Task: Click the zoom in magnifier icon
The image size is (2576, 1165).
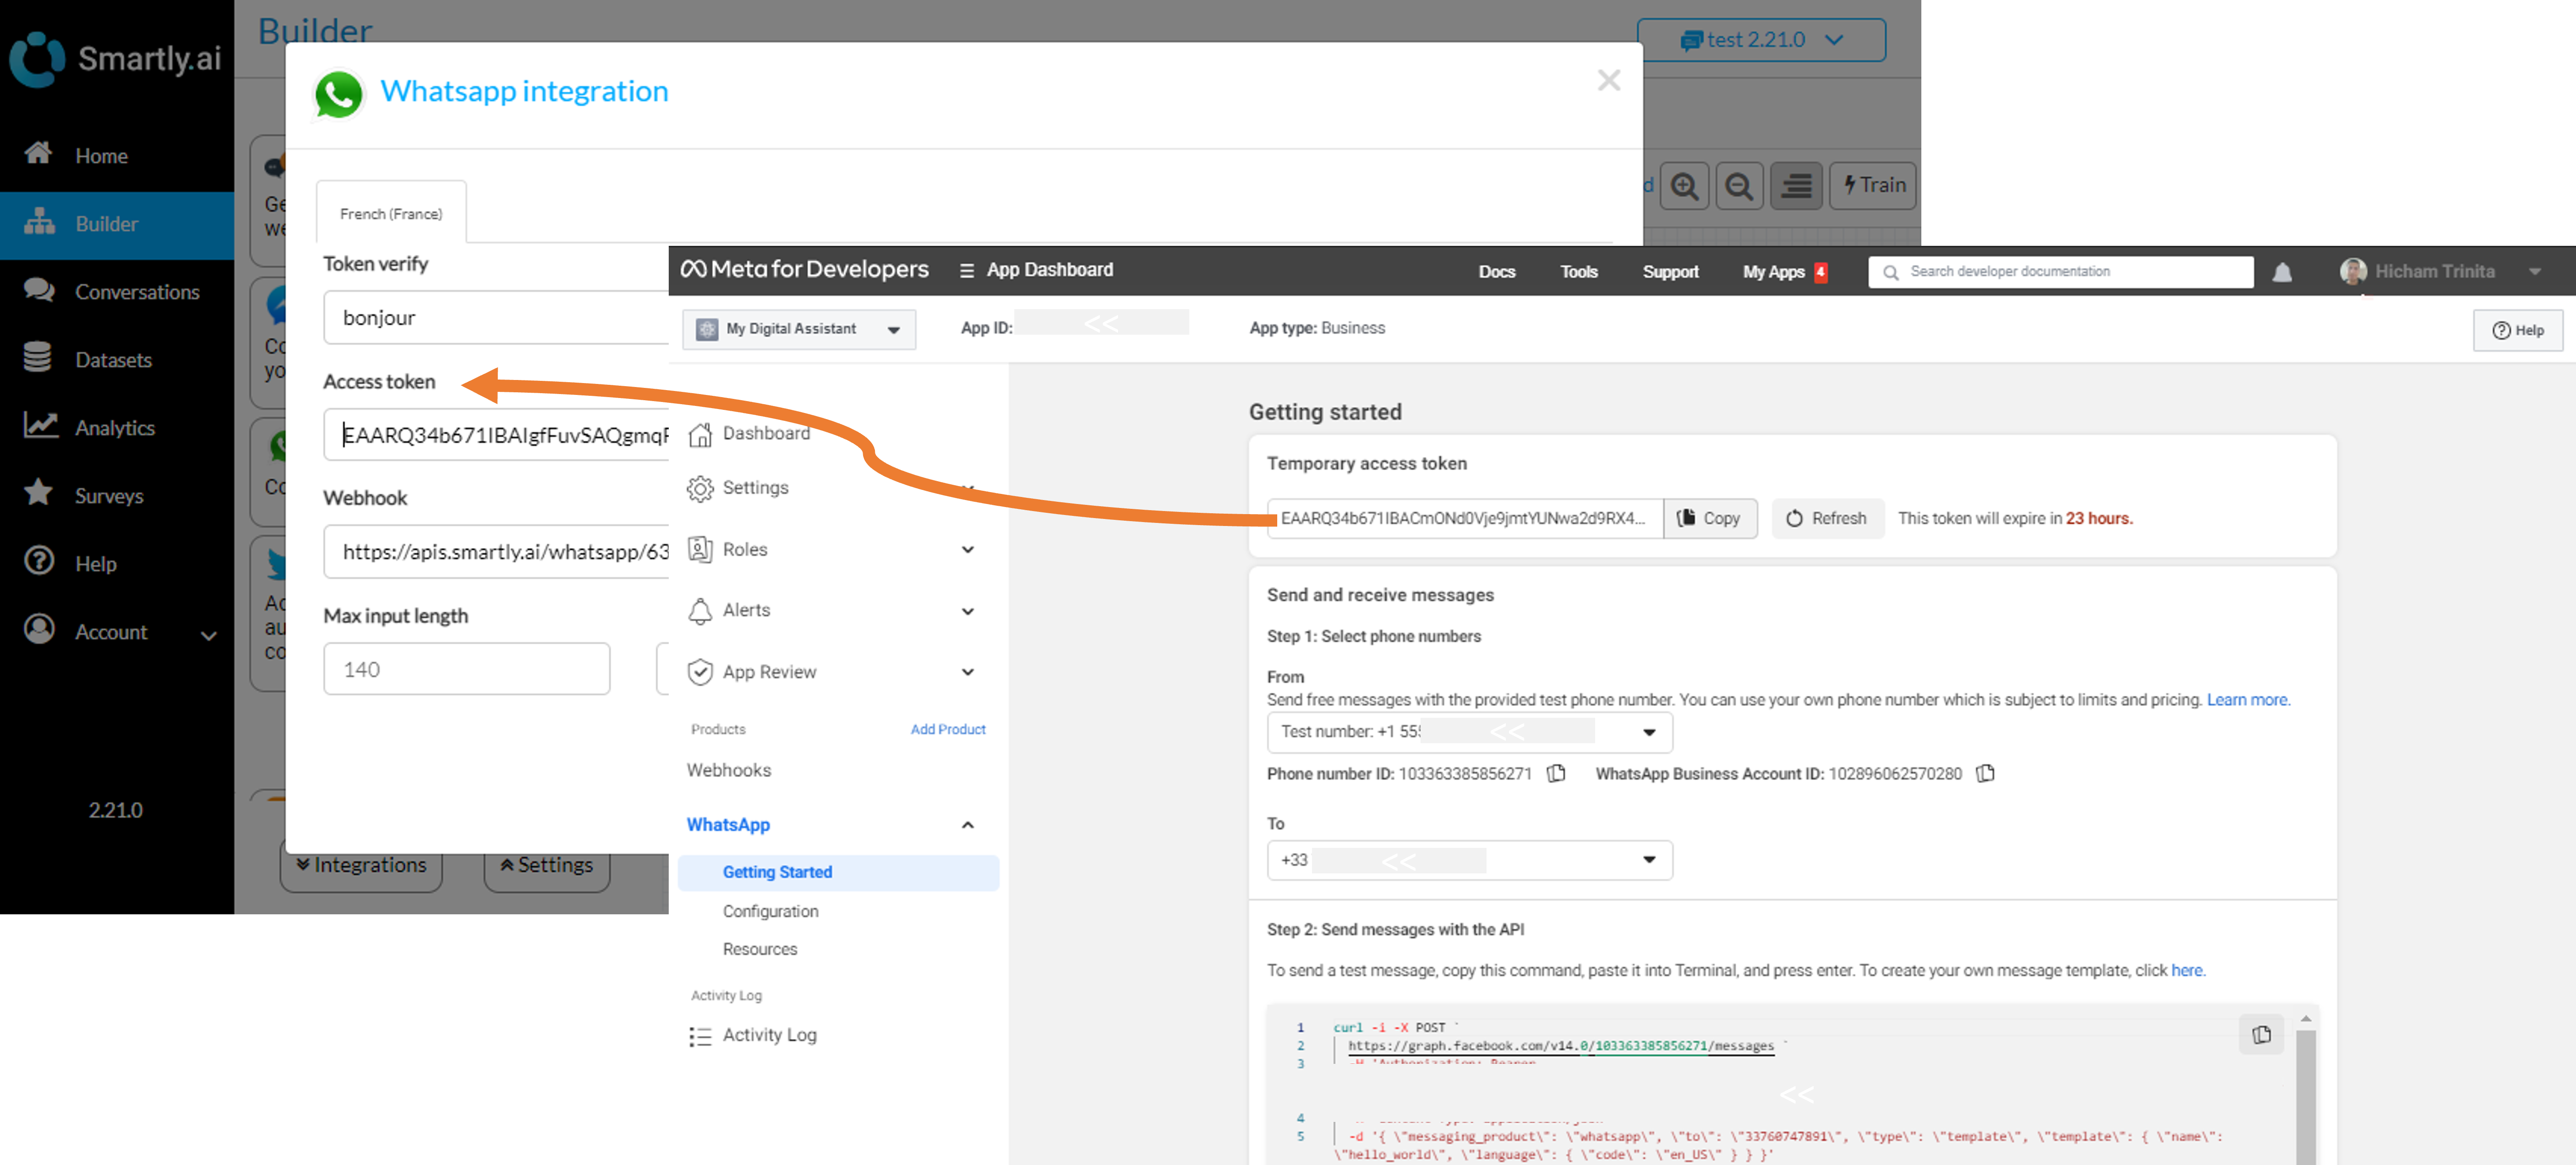Action: [1684, 186]
